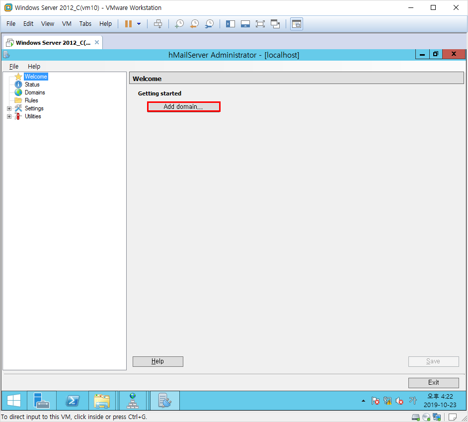The height and width of the screenshot is (422, 468).
Task: Click VMware network adapter status icon
Action: point(437,417)
